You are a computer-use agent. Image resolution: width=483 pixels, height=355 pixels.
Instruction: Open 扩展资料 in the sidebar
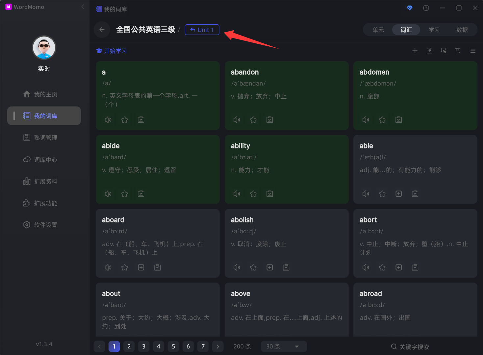[x=44, y=181]
